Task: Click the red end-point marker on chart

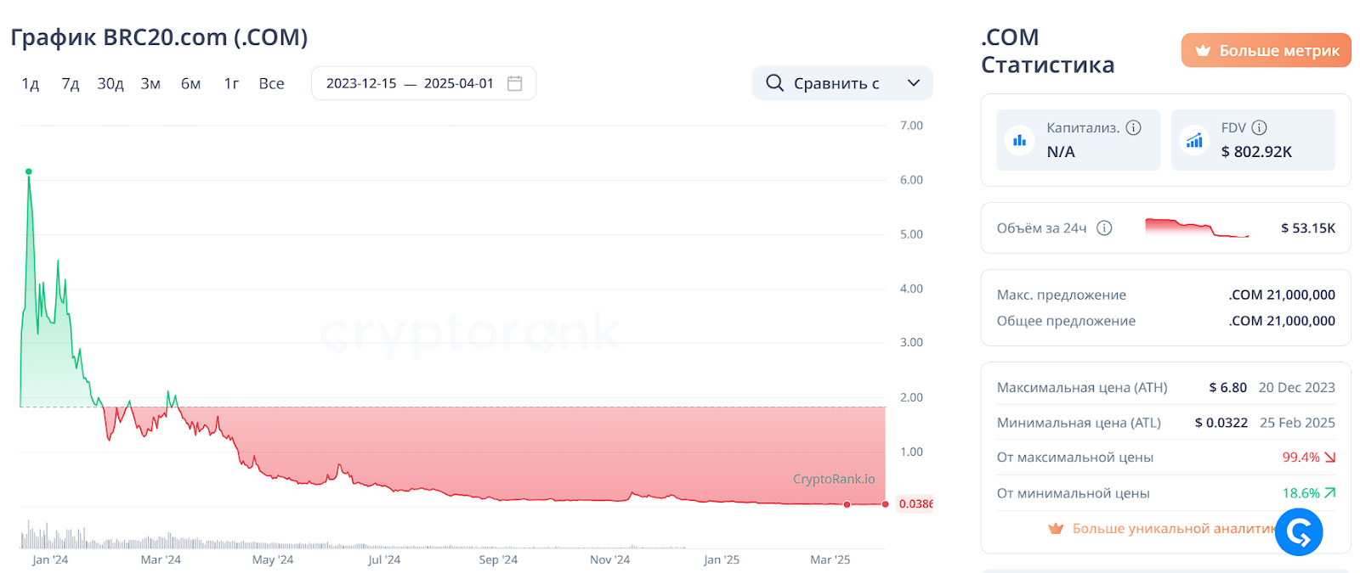Action: point(886,504)
